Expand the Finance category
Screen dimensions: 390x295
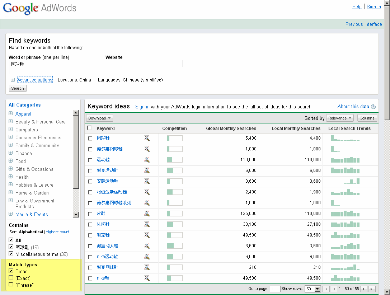[x=11, y=153]
